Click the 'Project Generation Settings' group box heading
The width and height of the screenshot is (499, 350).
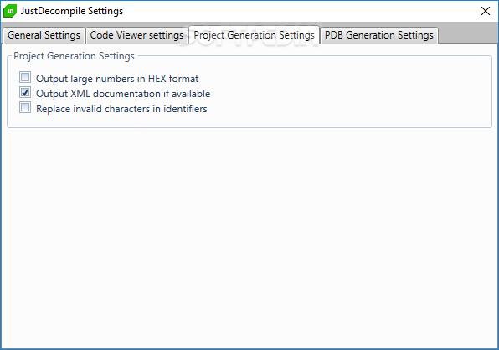coord(74,56)
